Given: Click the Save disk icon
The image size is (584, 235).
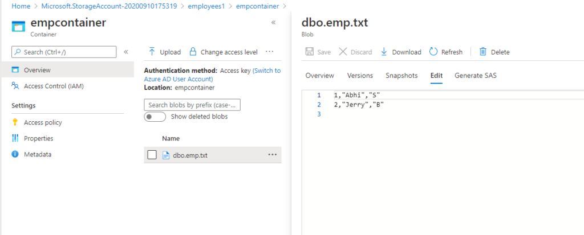Looking at the screenshot, I should click(309, 52).
